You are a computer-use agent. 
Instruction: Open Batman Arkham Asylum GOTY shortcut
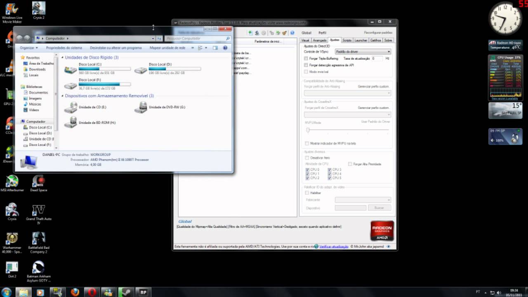[39, 272]
